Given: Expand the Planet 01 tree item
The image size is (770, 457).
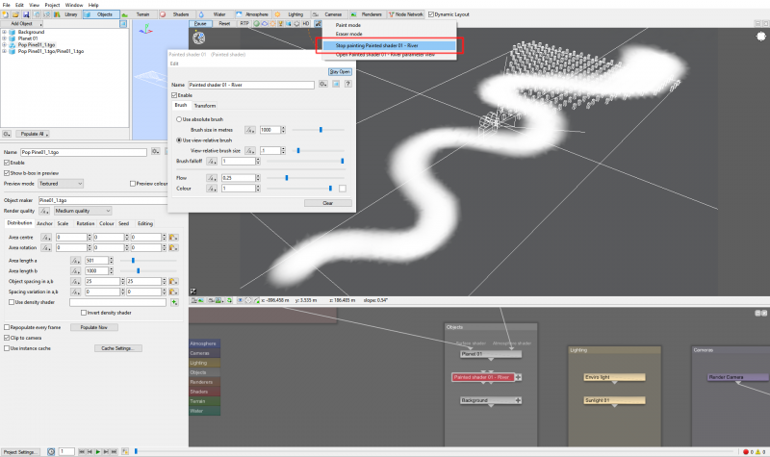Looking at the screenshot, I should click(x=5, y=38).
